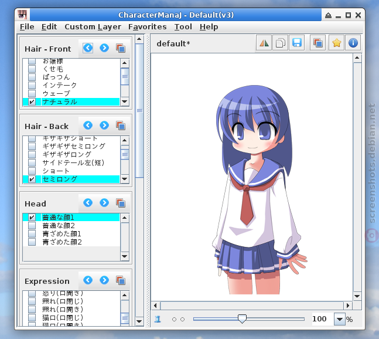Go to next Hair - Back item
The height and width of the screenshot is (339, 379).
(x=104, y=126)
